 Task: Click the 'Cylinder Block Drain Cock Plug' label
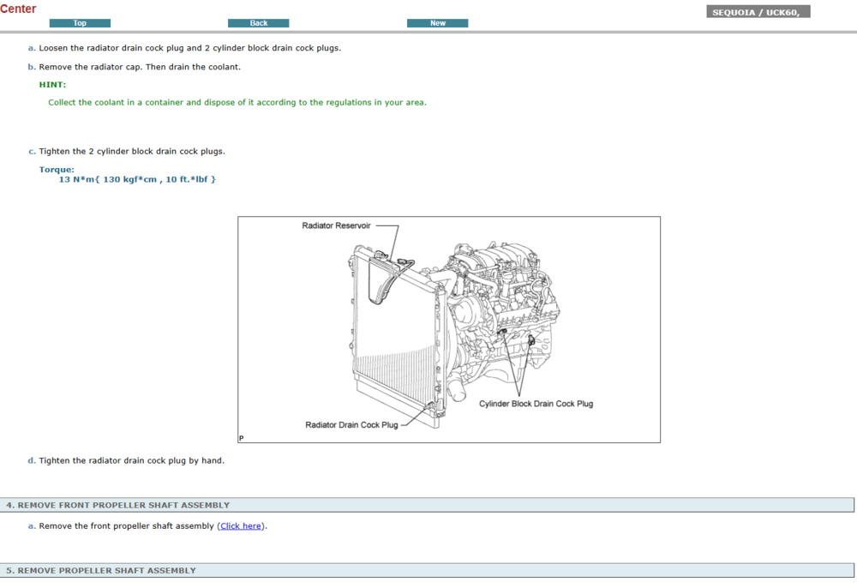click(x=536, y=404)
